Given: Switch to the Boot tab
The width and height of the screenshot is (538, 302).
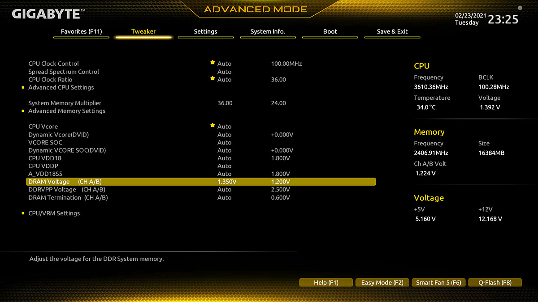Looking at the screenshot, I should (x=330, y=32).
